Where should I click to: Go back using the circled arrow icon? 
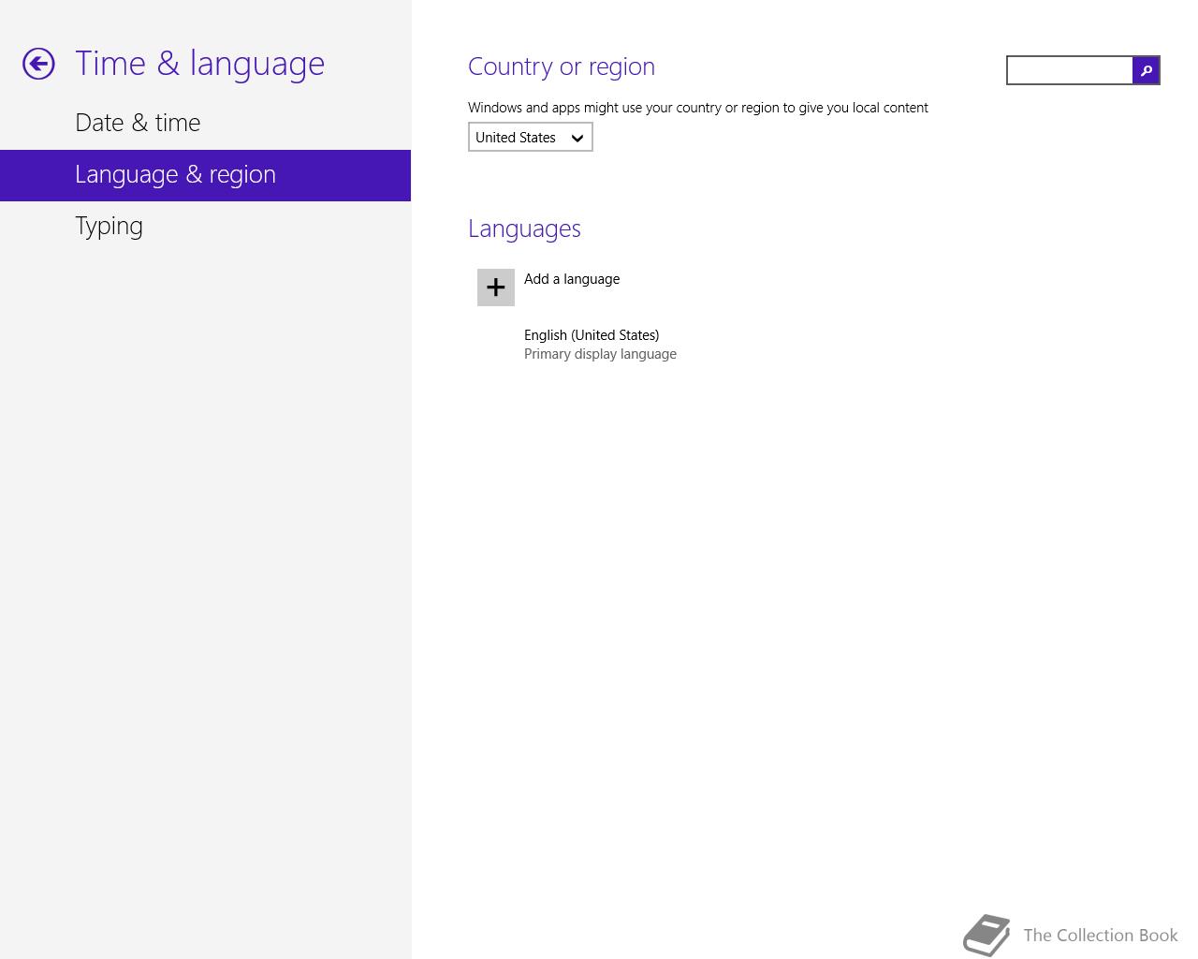click(38, 64)
